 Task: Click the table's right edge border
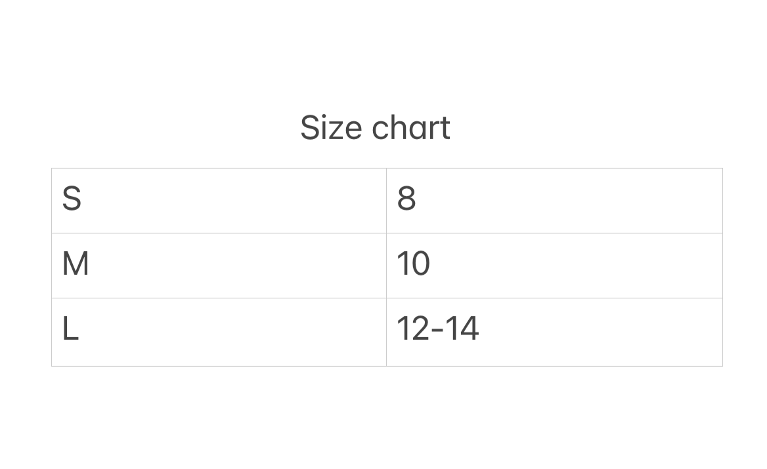click(722, 266)
